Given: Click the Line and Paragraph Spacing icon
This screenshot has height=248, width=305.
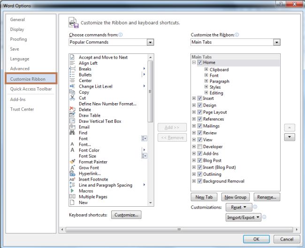Looking at the screenshot, I should coord(72,185).
